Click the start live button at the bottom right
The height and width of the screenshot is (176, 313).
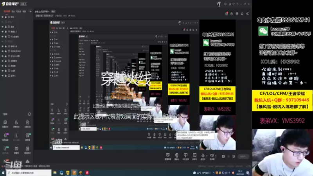coord(243,156)
